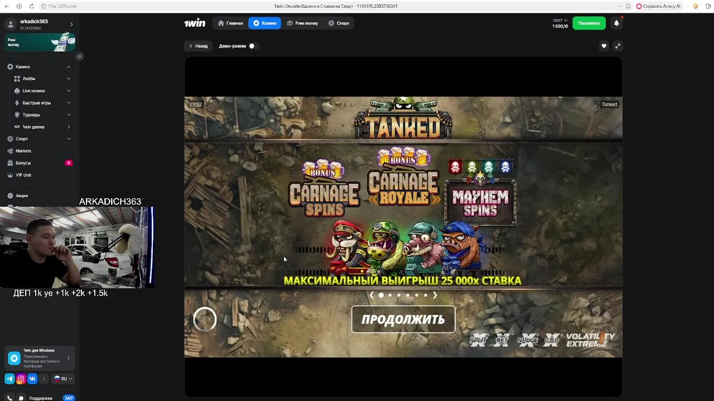The image size is (714, 401).
Task: Click the browser address bar URL
Action: [62, 6]
